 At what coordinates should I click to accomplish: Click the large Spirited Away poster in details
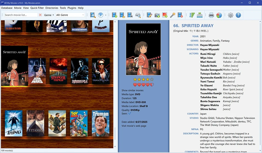coord(143,49)
